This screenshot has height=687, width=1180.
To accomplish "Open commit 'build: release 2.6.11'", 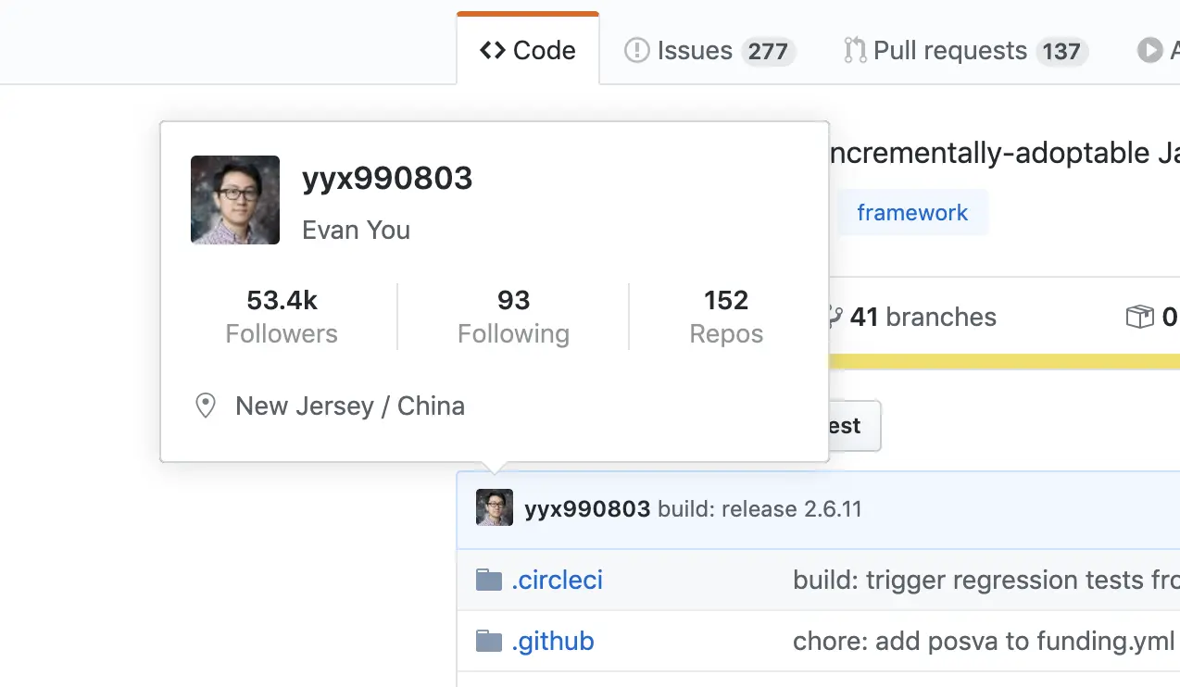I will click(759, 509).
